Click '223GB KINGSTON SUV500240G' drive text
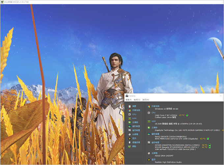 click(x=177, y=145)
